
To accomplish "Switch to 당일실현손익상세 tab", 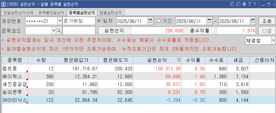I will [18, 13].
